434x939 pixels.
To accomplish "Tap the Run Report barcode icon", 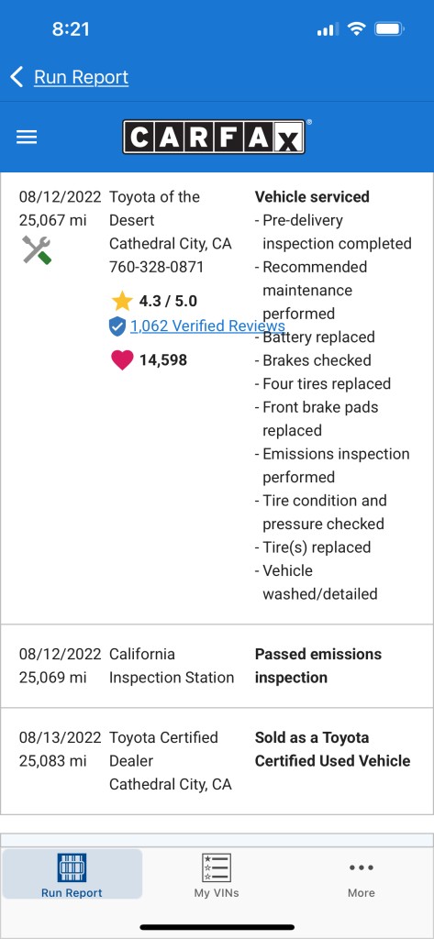I will tap(72, 867).
